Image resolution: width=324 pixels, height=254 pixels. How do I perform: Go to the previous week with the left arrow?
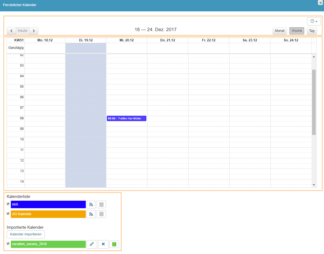point(11,31)
